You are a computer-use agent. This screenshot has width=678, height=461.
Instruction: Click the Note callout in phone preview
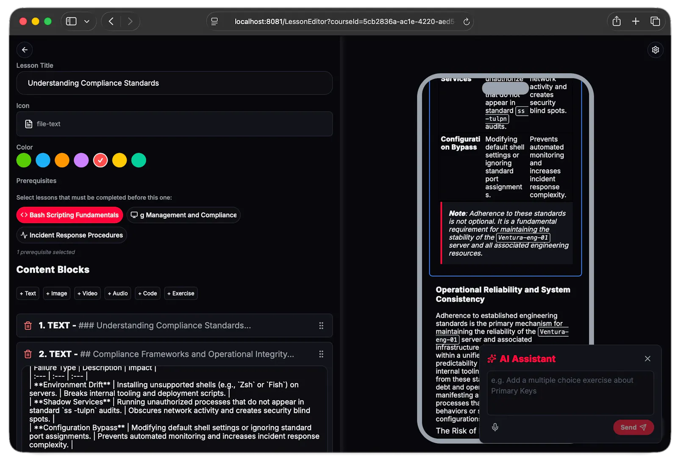507,233
